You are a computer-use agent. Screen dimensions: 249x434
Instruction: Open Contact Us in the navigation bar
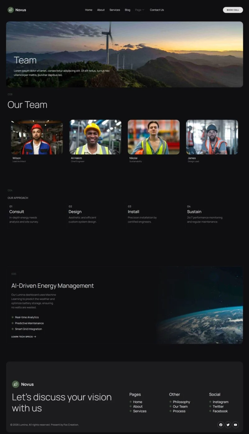(157, 10)
